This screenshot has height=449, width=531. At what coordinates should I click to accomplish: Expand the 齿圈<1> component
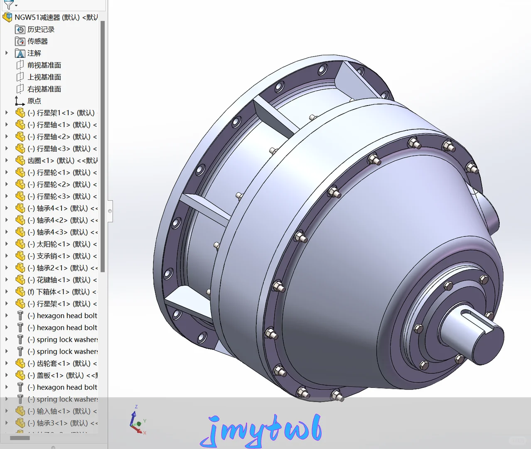(7, 160)
